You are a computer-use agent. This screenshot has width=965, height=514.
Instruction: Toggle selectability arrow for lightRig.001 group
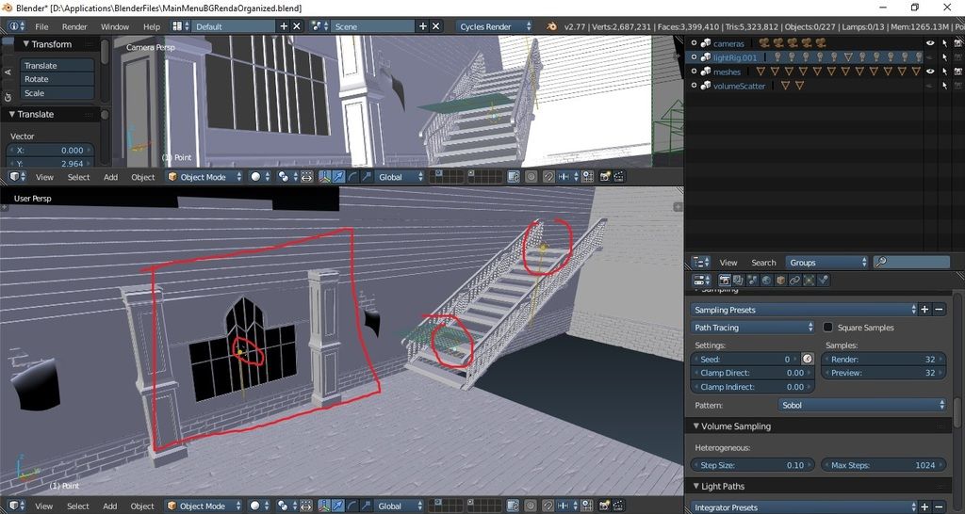(944, 57)
